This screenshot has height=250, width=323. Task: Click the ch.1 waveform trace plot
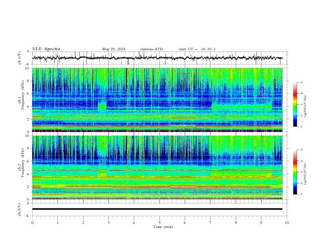(157, 58)
